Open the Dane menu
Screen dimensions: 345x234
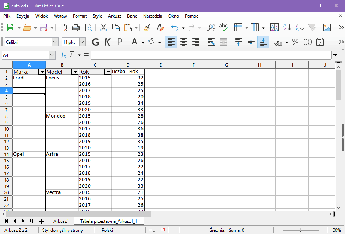pos(132,16)
